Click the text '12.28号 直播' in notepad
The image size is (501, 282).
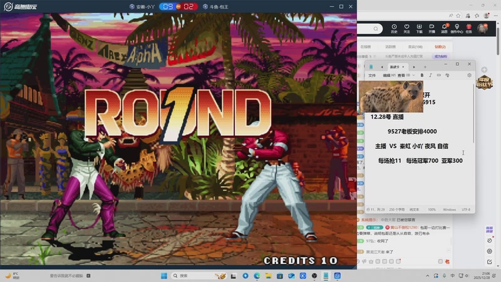pos(387,117)
